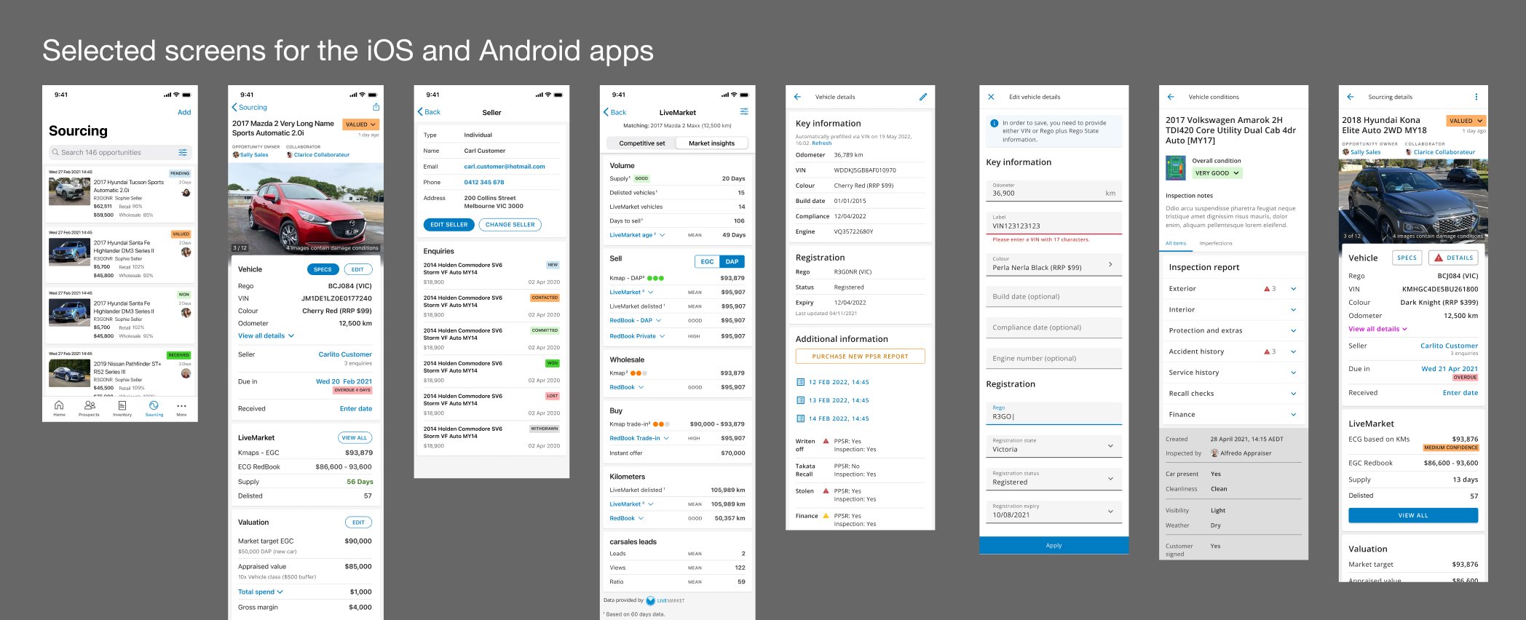Open 2017 Hyundai Tucson Sports thumbnail
Screen dimensions: 1526x620
(69, 191)
